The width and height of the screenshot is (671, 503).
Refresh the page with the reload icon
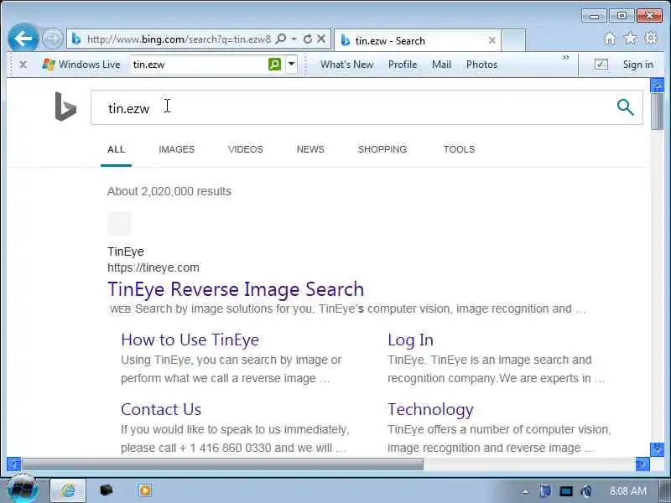click(307, 39)
